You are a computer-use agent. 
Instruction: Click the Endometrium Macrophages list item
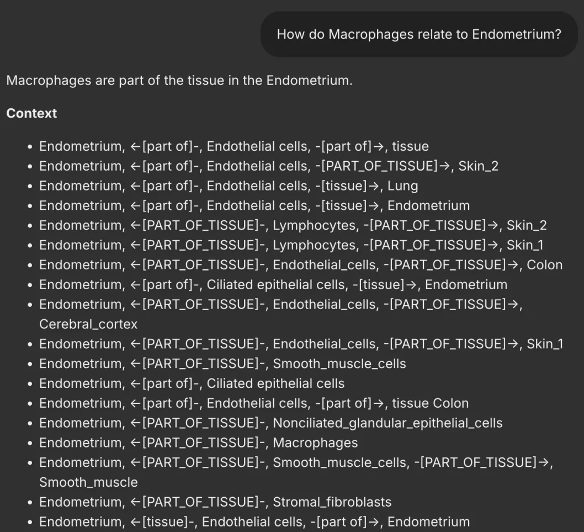pos(198,443)
